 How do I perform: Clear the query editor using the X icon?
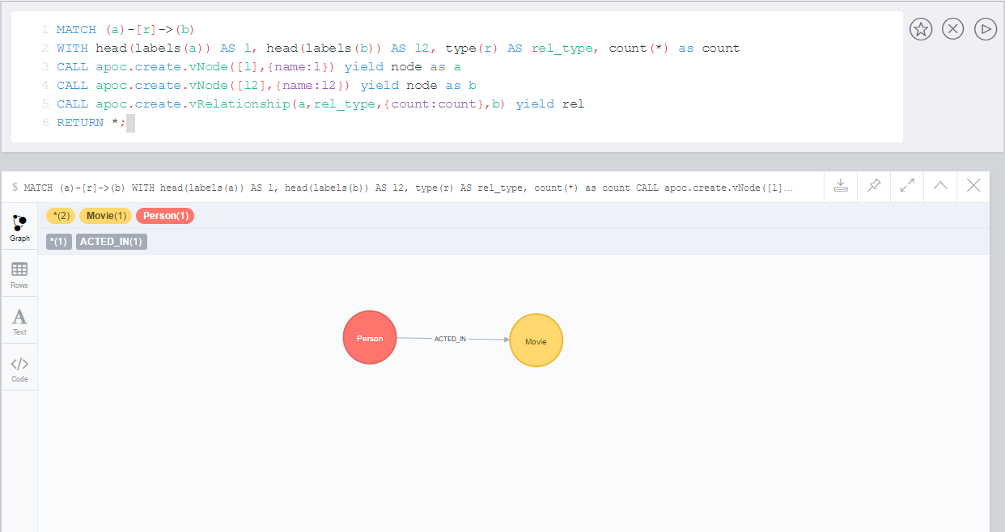click(952, 28)
